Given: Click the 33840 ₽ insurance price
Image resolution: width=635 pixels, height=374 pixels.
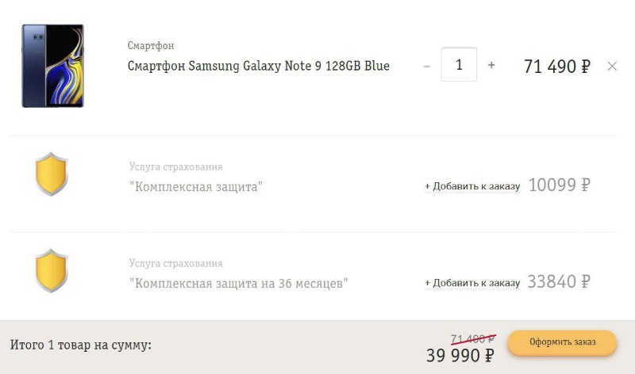Looking at the screenshot, I should [559, 281].
